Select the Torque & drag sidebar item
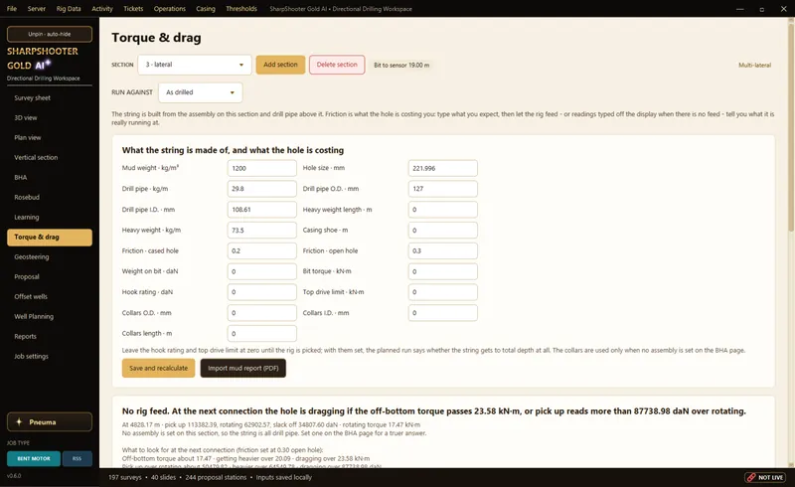Viewport: 795px width, 487px height. [50, 237]
